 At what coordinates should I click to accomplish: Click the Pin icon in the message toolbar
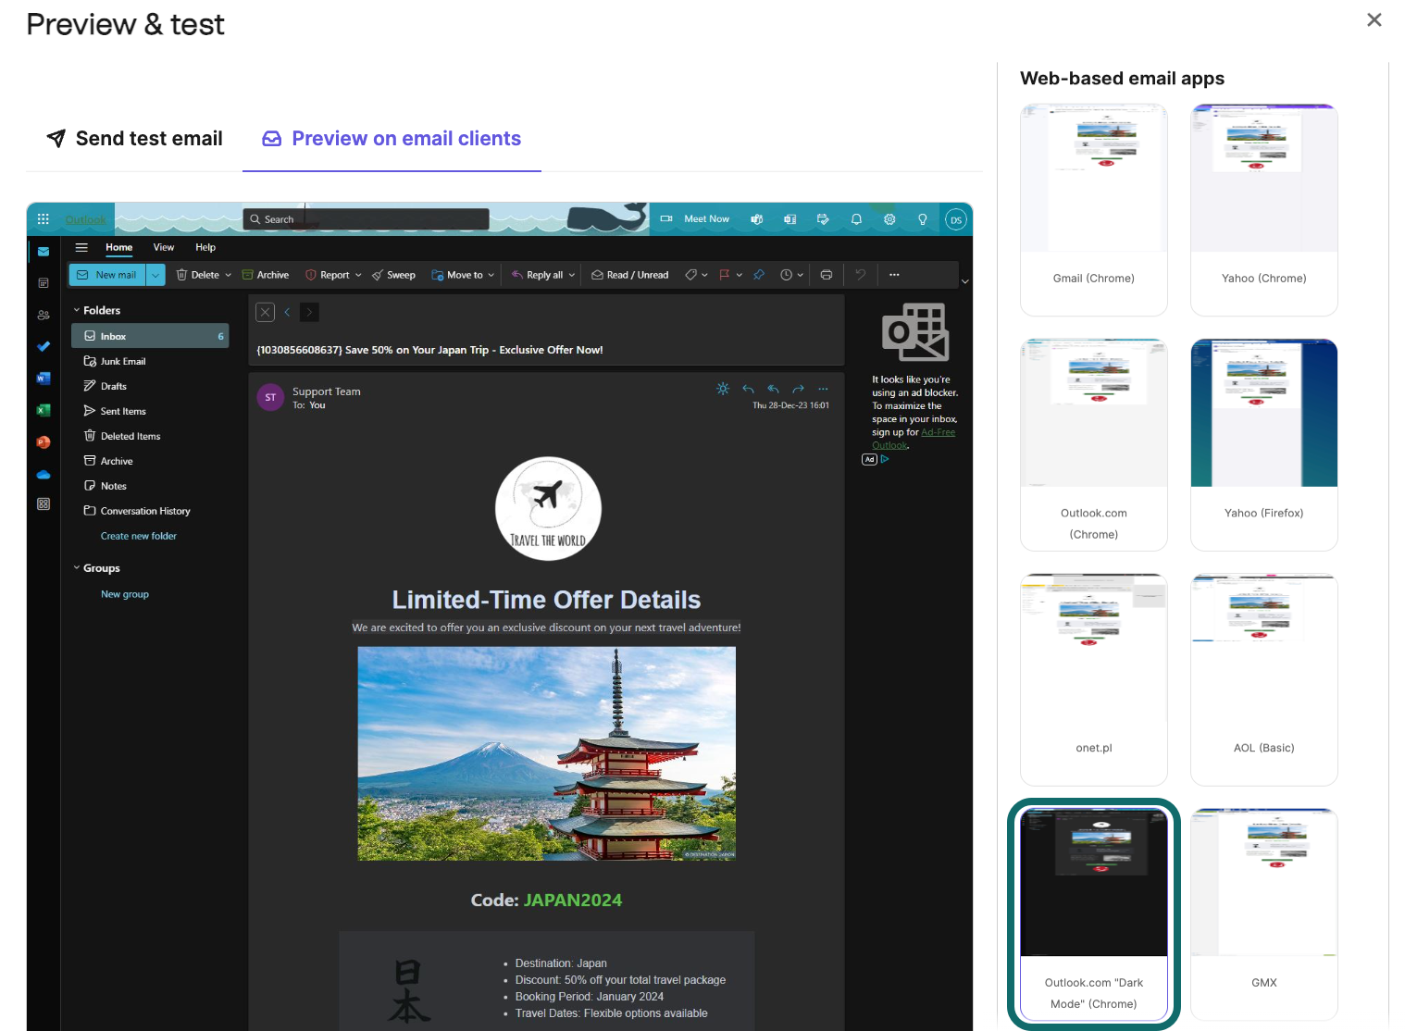(x=758, y=274)
